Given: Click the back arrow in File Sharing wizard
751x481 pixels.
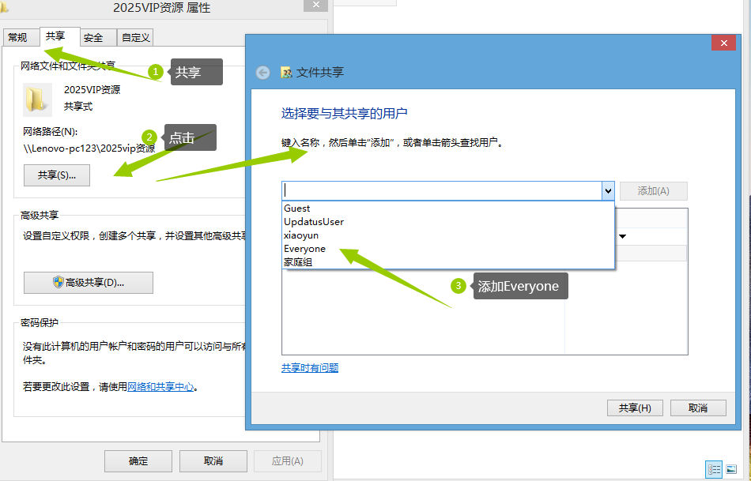Looking at the screenshot, I should [x=262, y=73].
